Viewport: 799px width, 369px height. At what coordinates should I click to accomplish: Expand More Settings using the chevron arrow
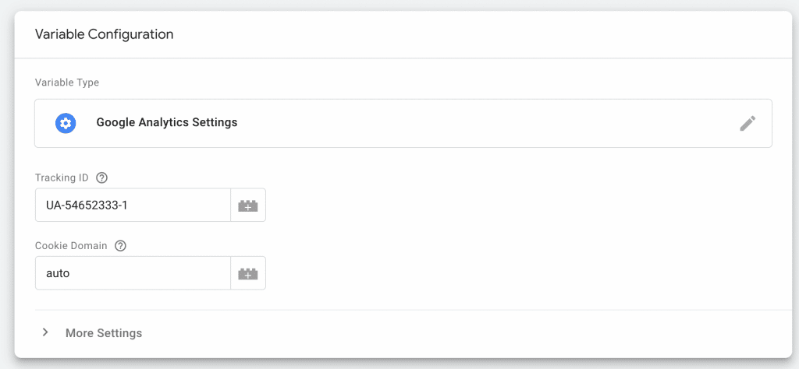pyautogui.click(x=46, y=332)
